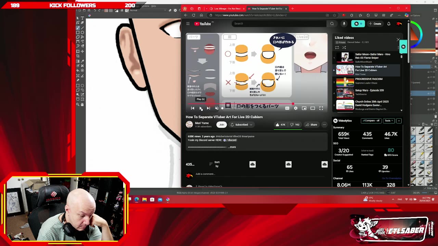Play the Sailor Moon Flame Sniper video
The width and height of the screenshot is (438, 246).
coord(366,57)
